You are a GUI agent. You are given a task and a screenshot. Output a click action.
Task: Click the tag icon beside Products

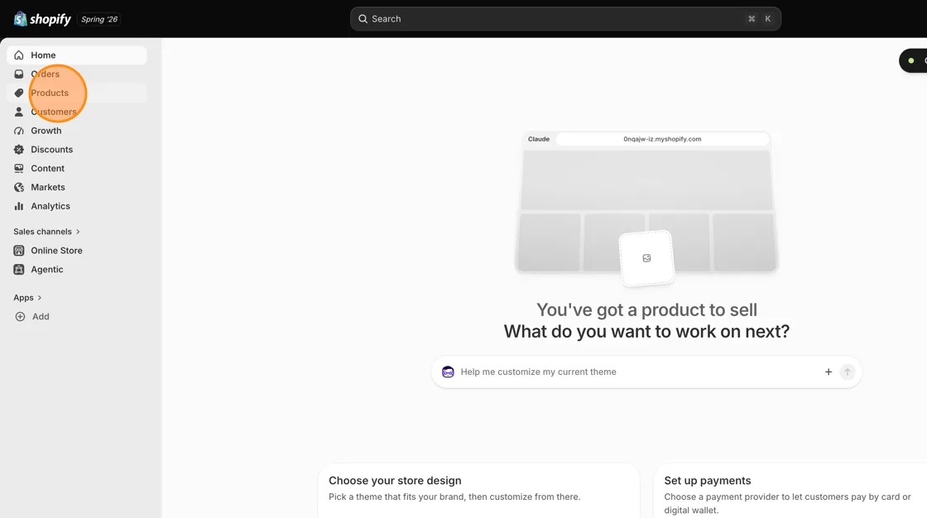pyautogui.click(x=19, y=93)
